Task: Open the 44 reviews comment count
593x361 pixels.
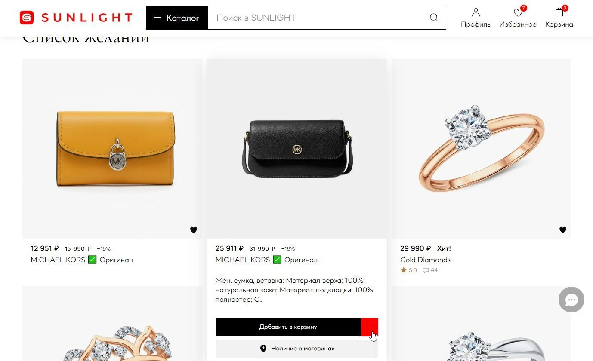Action: pyautogui.click(x=430, y=270)
